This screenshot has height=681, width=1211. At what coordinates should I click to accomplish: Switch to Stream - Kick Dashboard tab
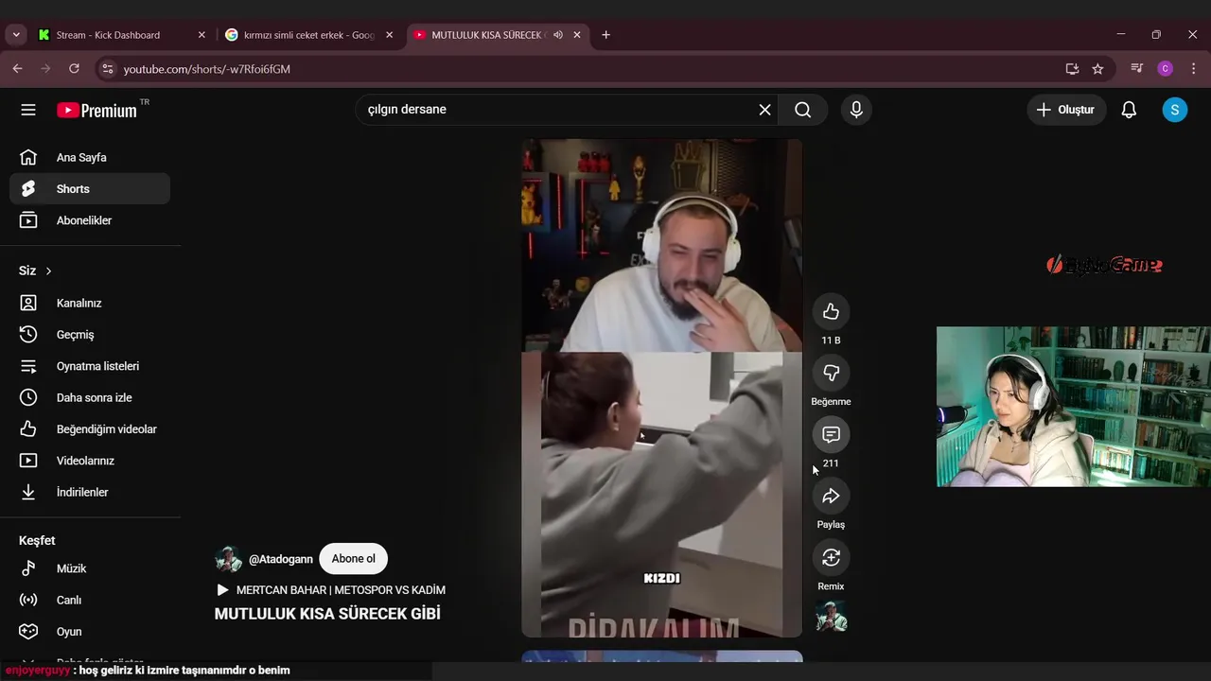[123, 35]
